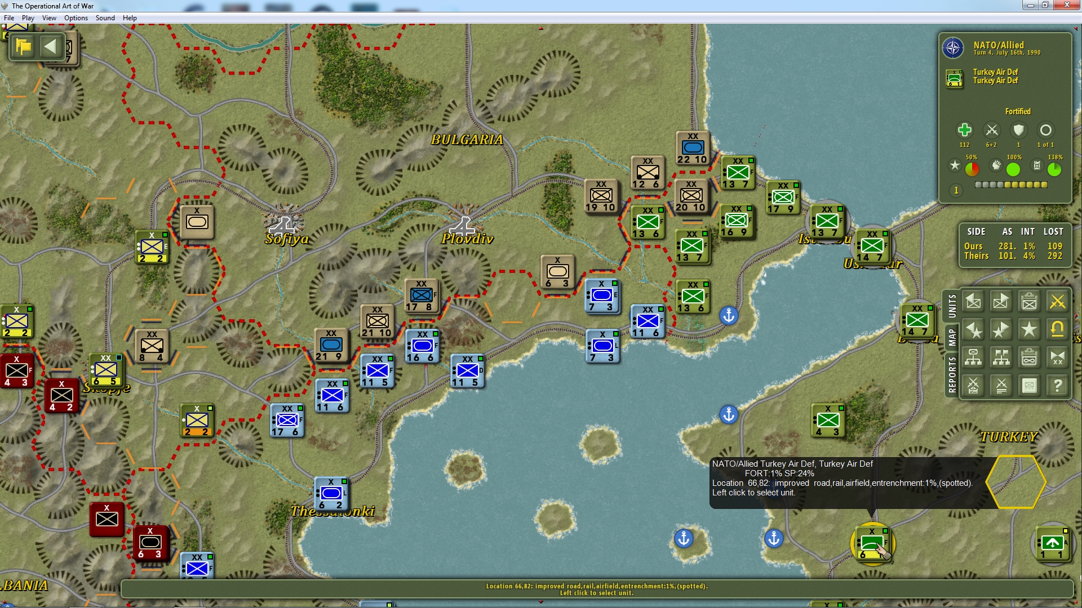Open the Play menu

click(x=28, y=18)
